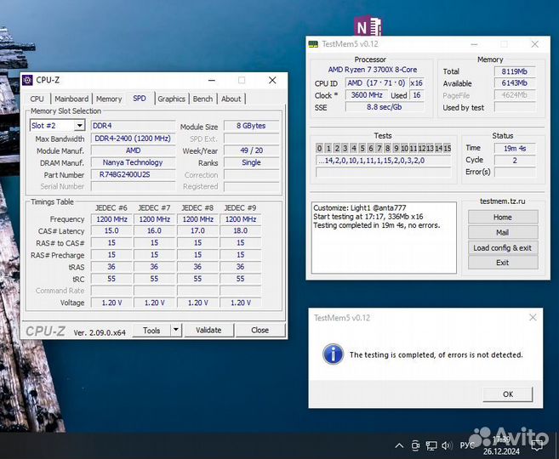Click the Week/Year 49 / 20 value
Image resolution: width=559 pixels, height=459 pixels.
pyautogui.click(x=251, y=150)
